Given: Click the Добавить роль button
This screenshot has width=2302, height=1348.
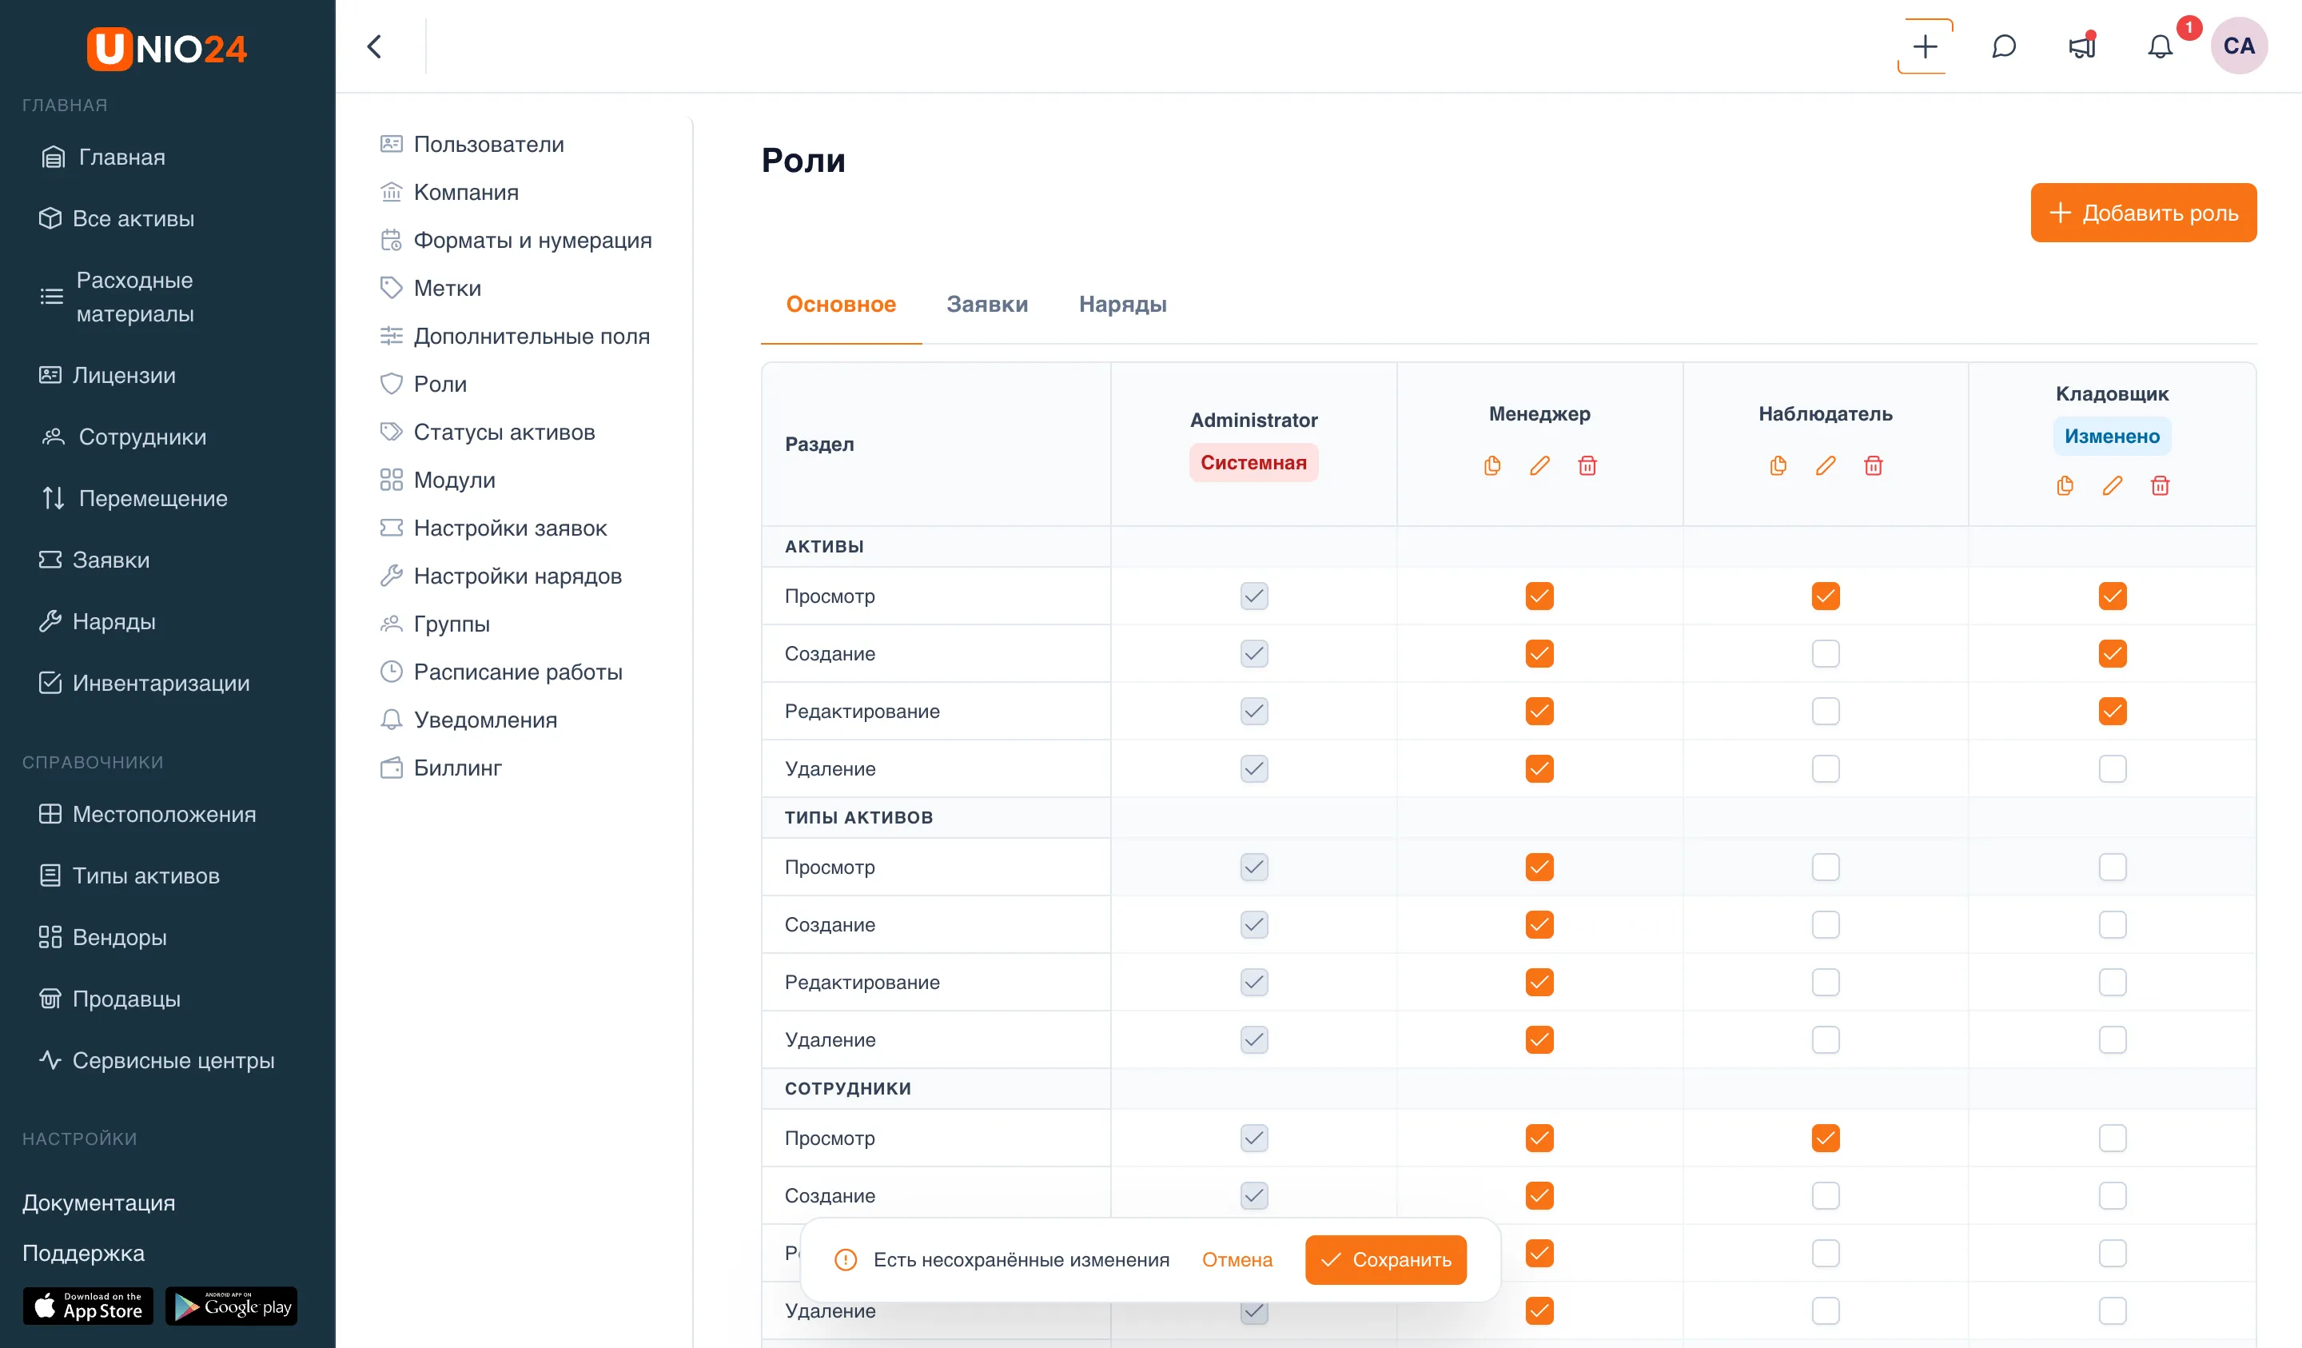Looking at the screenshot, I should click(2143, 213).
